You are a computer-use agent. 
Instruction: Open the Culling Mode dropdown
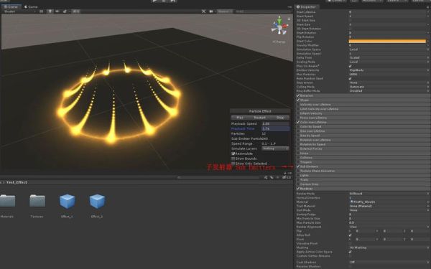click(x=389, y=87)
